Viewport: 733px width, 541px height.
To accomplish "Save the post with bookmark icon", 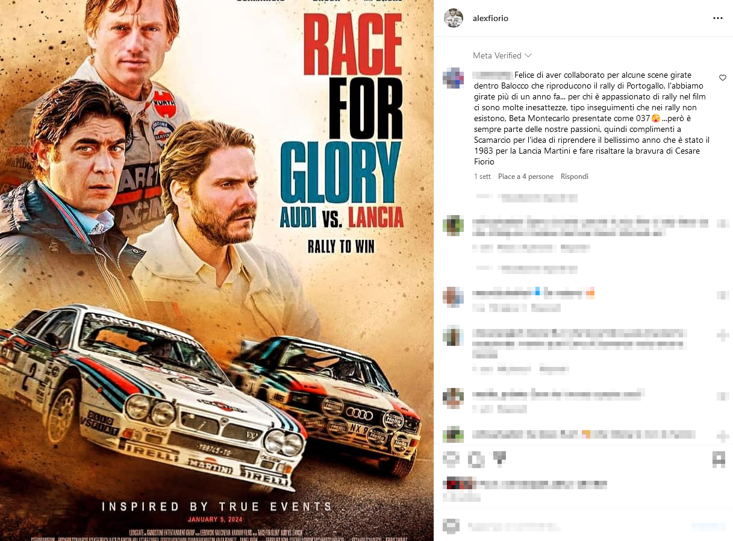I will coord(719,460).
